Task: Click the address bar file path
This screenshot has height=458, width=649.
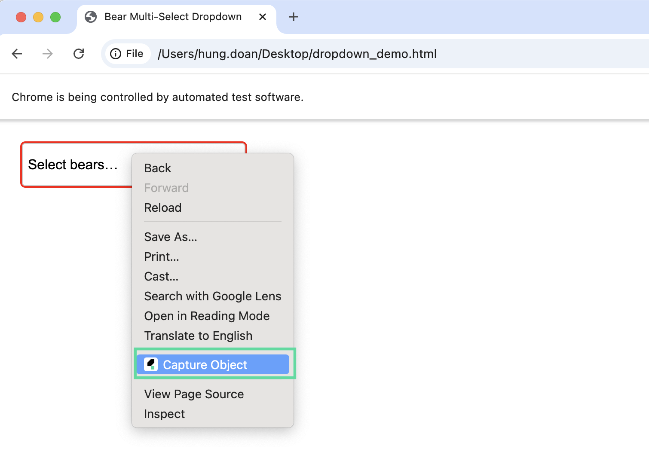Action: pos(297,54)
